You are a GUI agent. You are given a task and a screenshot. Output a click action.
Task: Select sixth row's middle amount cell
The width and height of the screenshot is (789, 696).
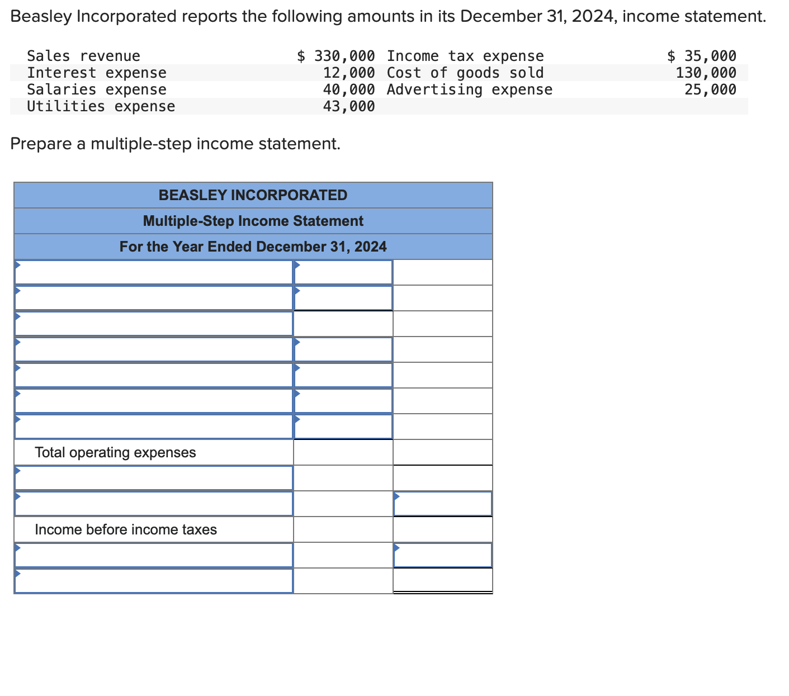click(x=343, y=401)
